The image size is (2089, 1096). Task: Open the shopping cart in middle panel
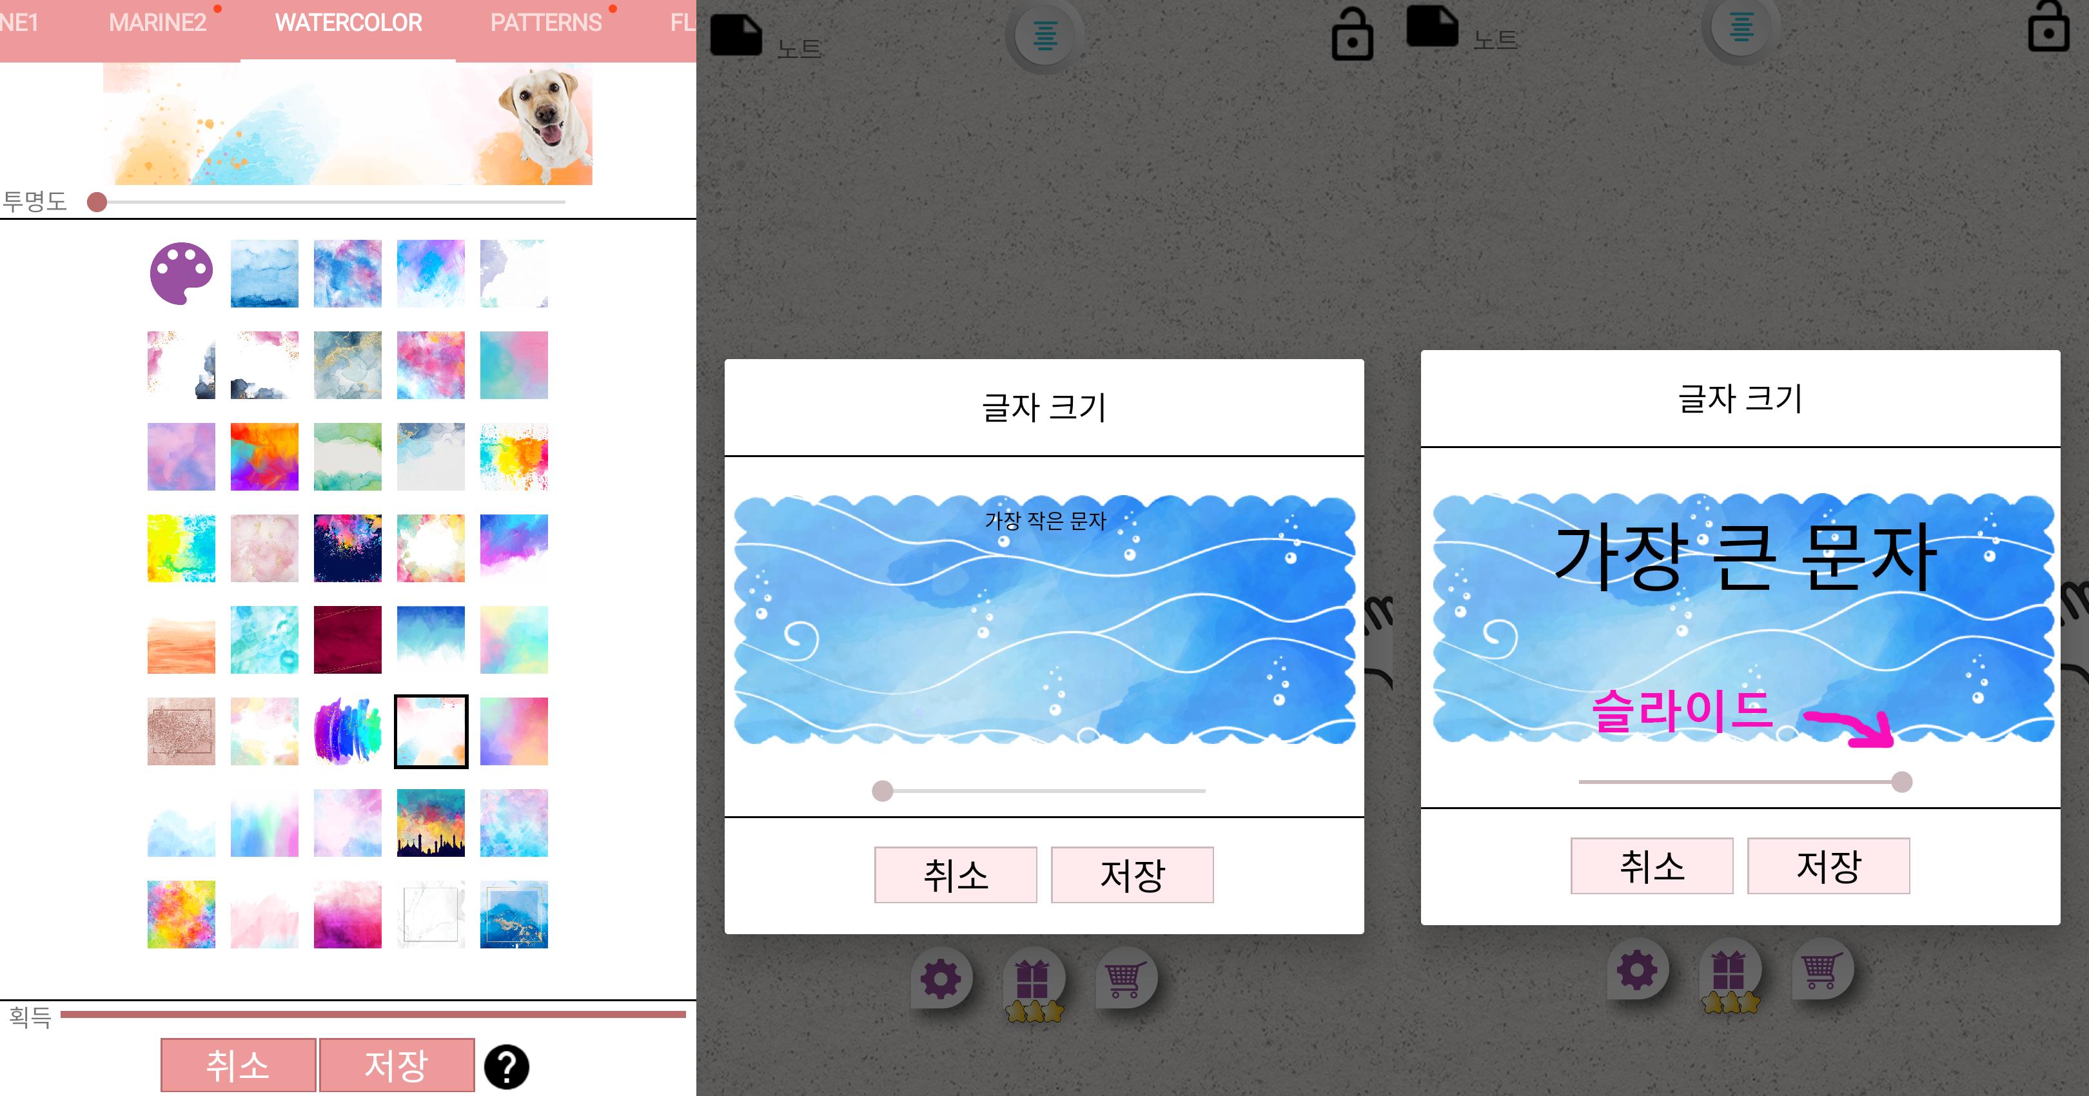click(1125, 979)
